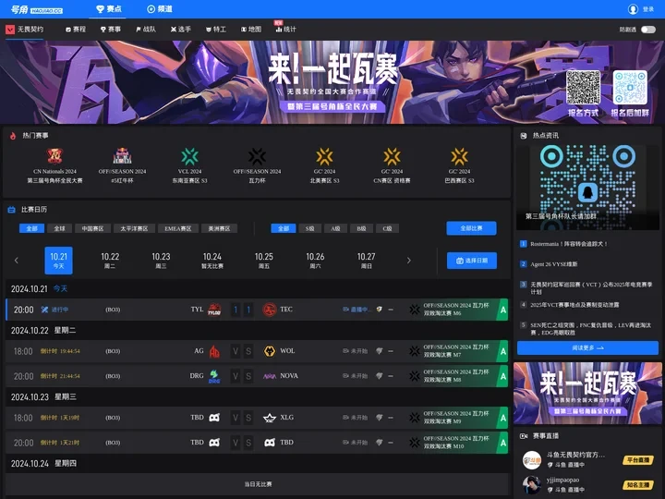Click the 平台直播 badge
The image size is (665, 499).
[638, 460]
